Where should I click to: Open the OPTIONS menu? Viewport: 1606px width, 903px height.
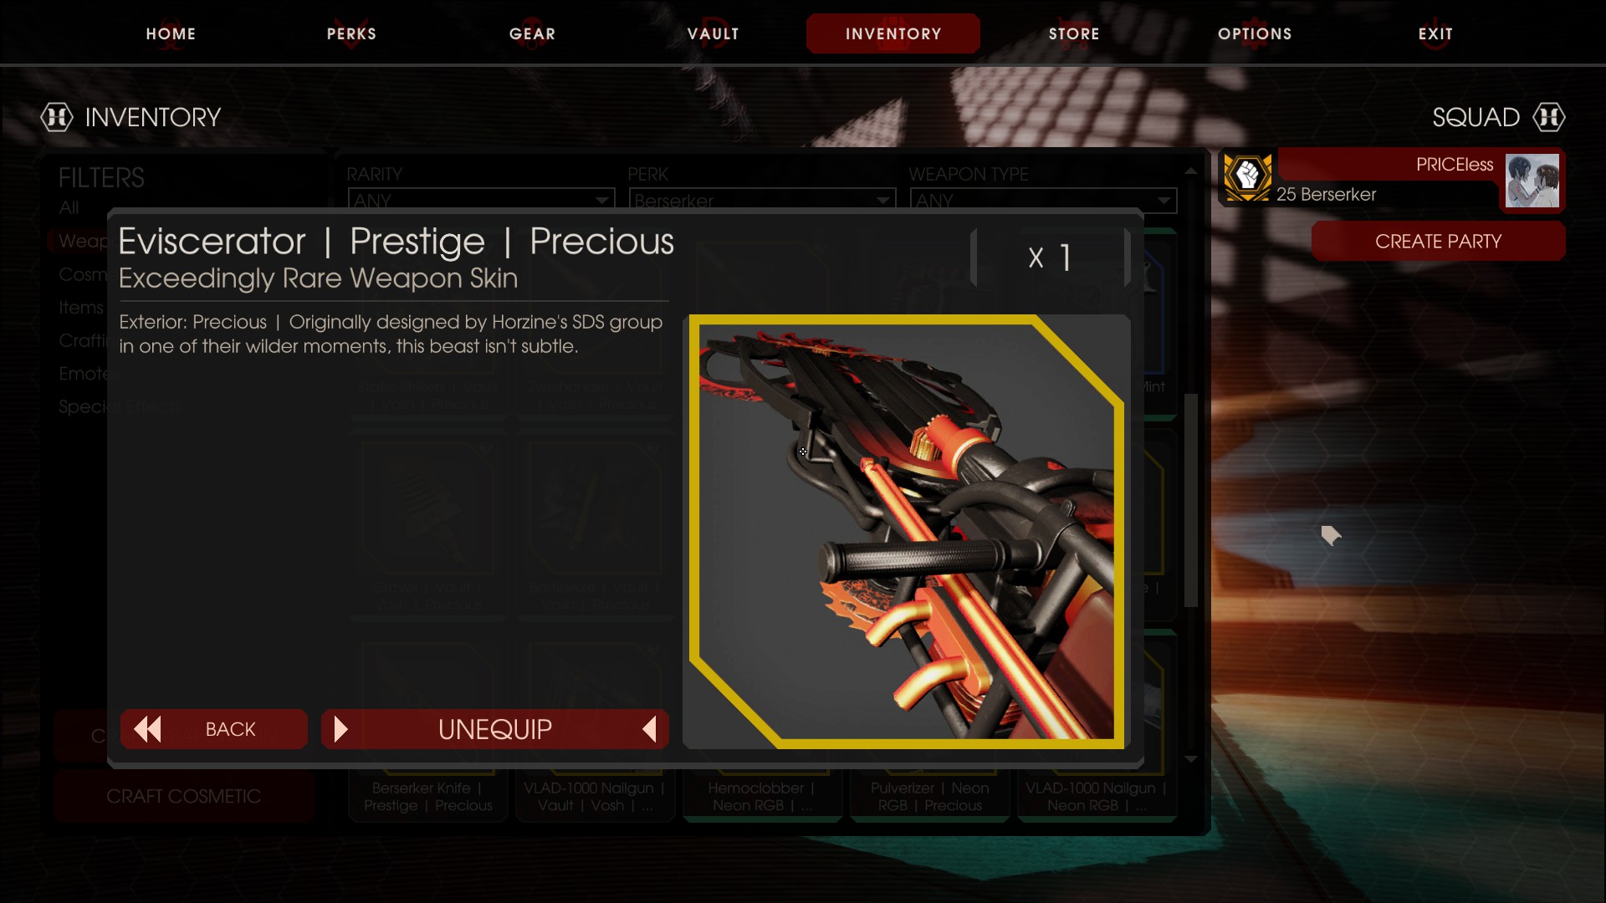pyautogui.click(x=1255, y=33)
